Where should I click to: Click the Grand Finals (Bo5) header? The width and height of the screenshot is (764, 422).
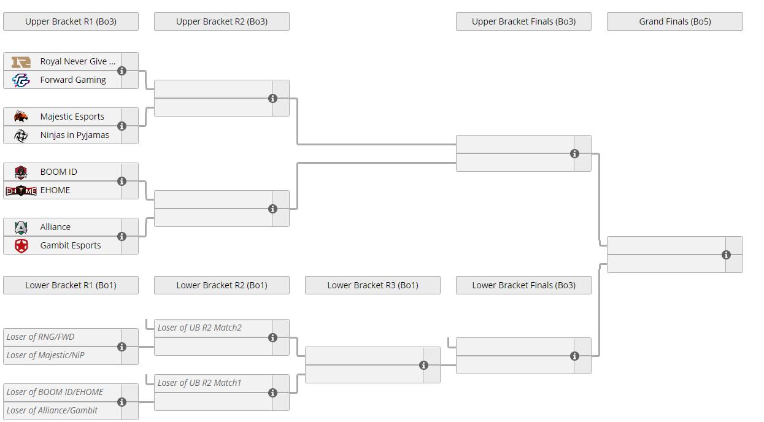click(x=674, y=21)
